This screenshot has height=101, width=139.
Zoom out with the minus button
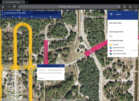coord(2,17)
